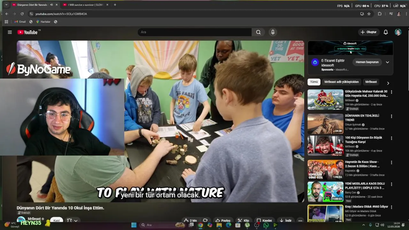
Task: Open Hayrettin ile Kaos Show thumbnail
Action: click(325, 170)
